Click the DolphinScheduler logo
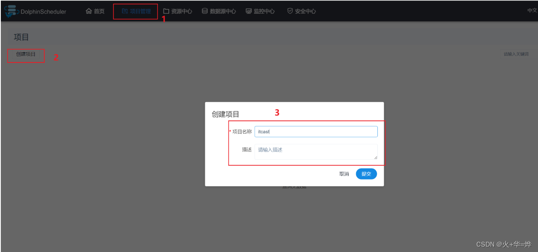Screen dimensions: 538x252 (x=35, y=11)
